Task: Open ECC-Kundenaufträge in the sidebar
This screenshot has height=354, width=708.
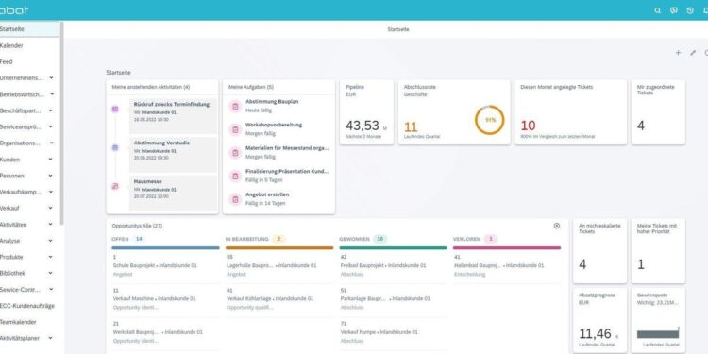Action: tap(29, 306)
